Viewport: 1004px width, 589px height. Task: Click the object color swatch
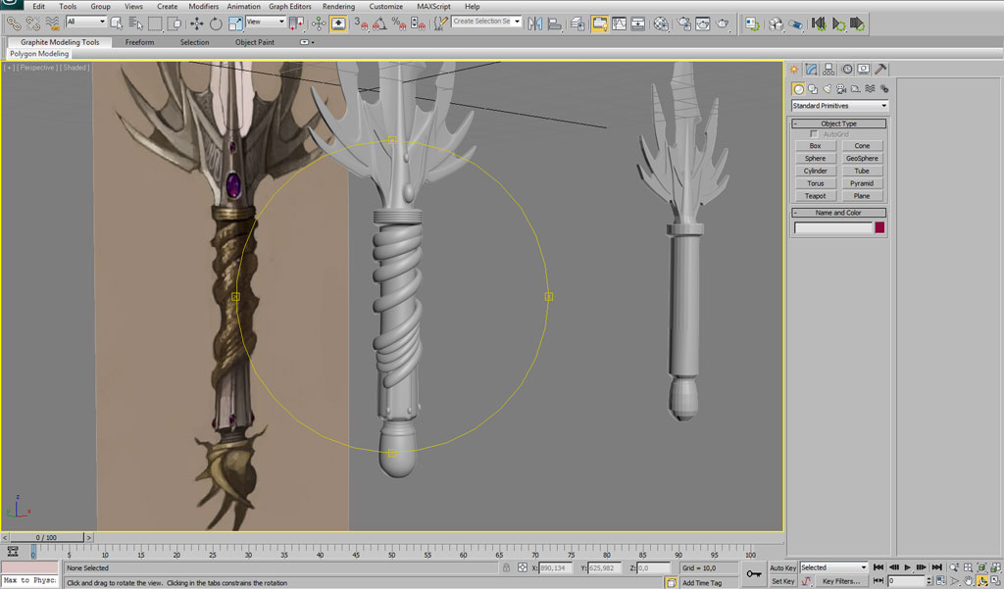(879, 227)
